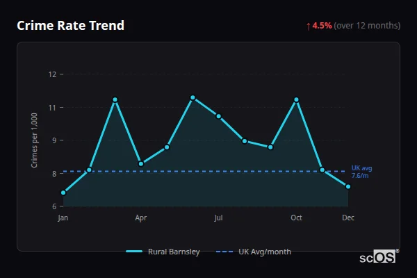417x278 pixels.
Task: Click the Crime Rate Trend title
Action: (x=70, y=26)
